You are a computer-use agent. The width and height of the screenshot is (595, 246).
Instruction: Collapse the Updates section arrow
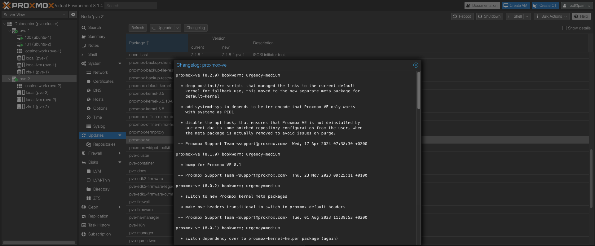click(x=120, y=135)
